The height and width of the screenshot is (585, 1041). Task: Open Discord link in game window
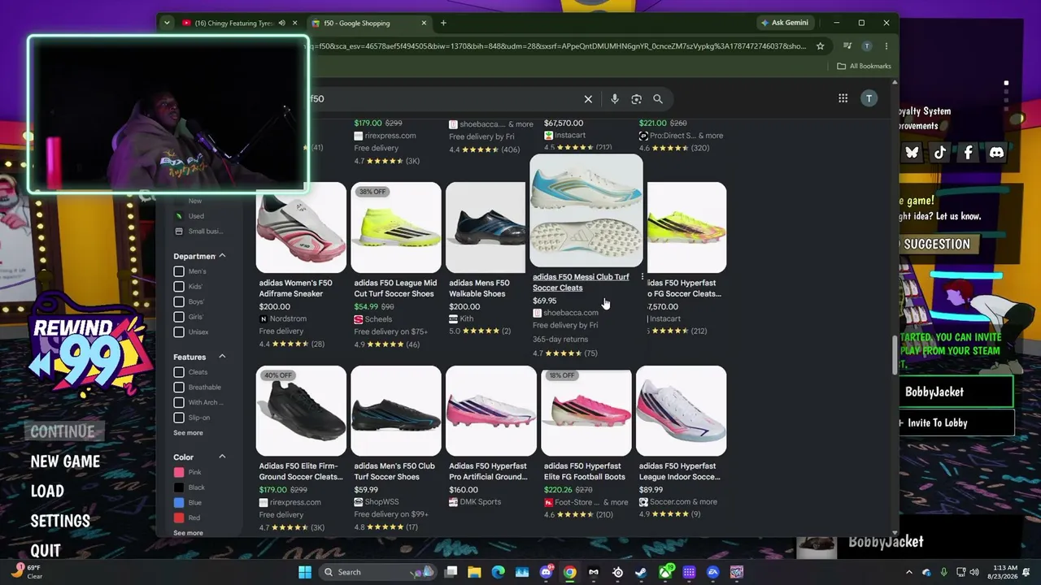[996, 152]
